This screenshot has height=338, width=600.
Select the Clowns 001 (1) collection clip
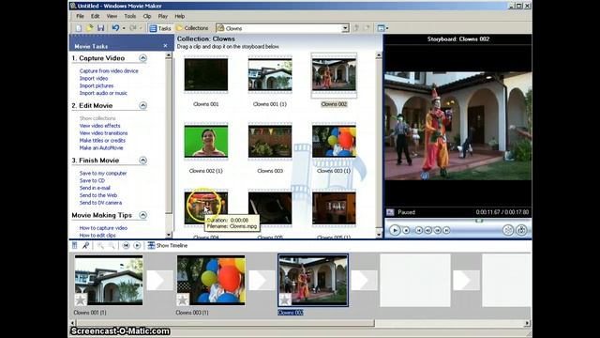pos(270,75)
